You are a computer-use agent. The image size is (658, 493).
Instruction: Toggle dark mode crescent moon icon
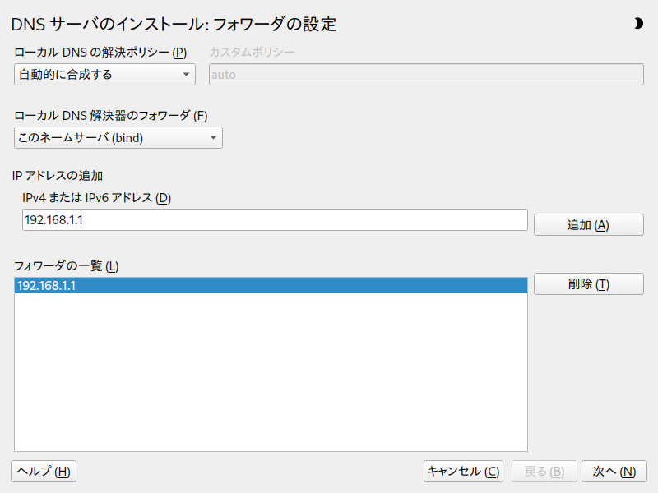pyautogui.click(x=638, y=24)
